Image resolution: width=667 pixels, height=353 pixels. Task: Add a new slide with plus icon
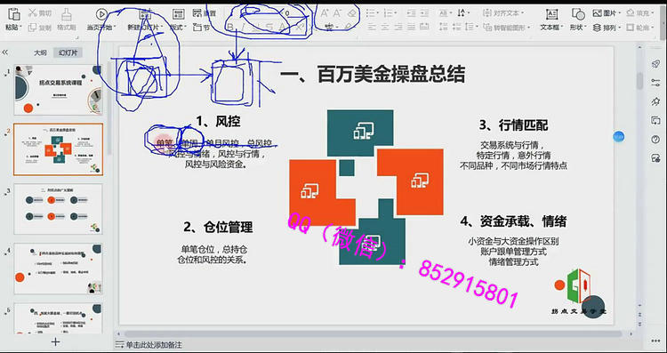(x=55, y=341)
